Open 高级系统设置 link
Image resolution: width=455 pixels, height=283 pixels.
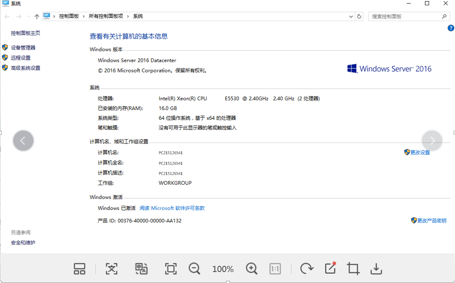[x=25, y=68]
